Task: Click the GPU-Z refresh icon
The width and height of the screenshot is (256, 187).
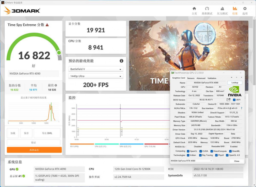Action: [236, 77]
